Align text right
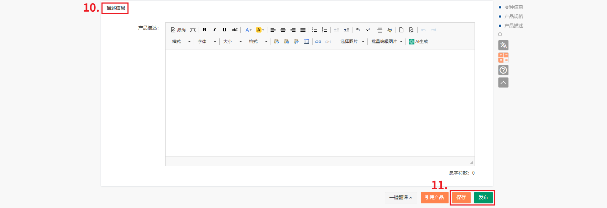 point(293,30)
